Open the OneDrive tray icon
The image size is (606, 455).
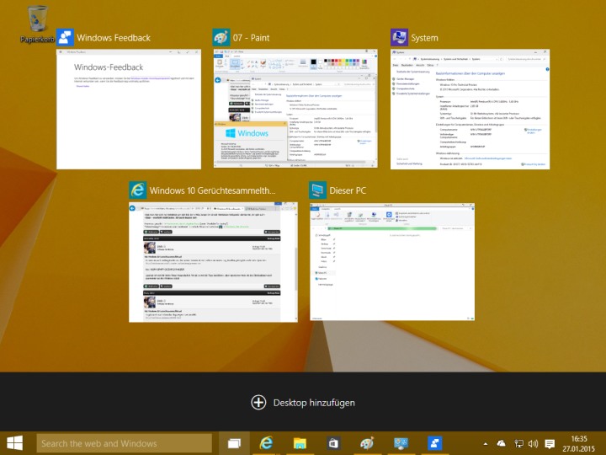coord(502,443)
